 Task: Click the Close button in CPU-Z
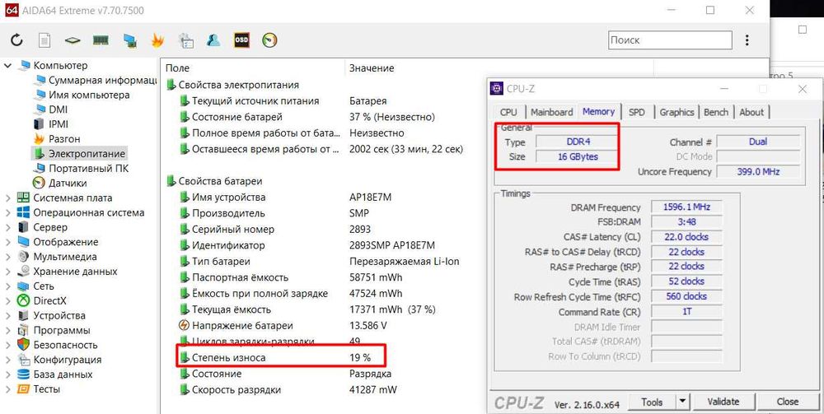click(788, 402)
